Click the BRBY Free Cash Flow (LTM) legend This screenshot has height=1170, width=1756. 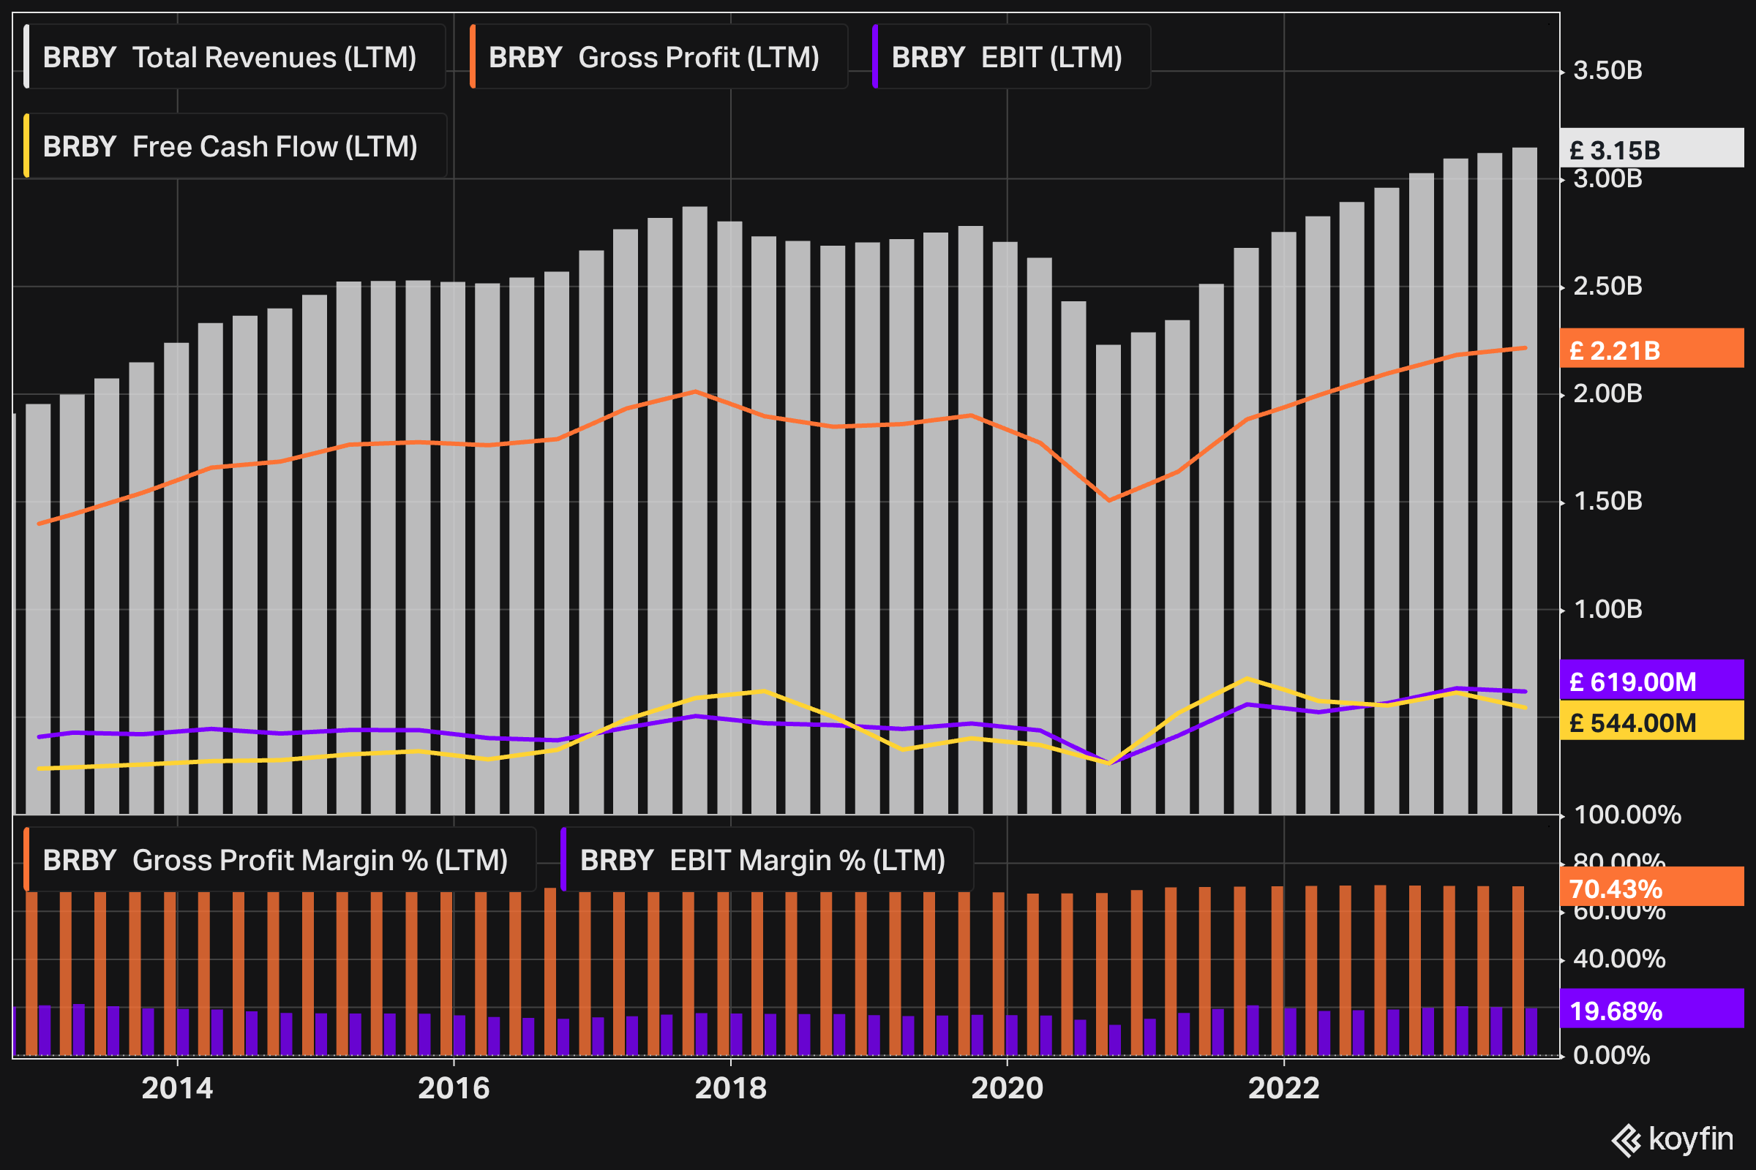235,146
